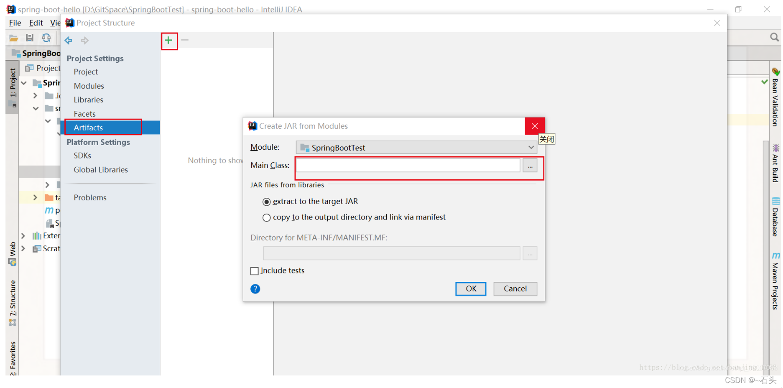783x388 pixels.
Task: Open the Edit menu
Action: (36, 23)
